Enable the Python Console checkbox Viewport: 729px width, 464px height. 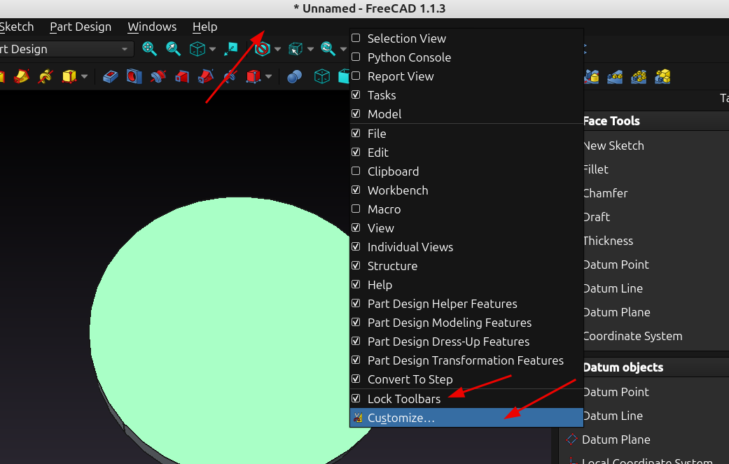point(356,57)
